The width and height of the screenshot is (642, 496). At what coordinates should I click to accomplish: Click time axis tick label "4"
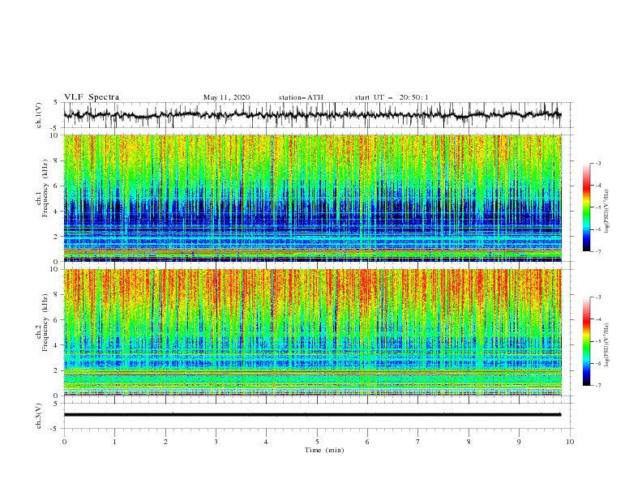pos(266,442)
